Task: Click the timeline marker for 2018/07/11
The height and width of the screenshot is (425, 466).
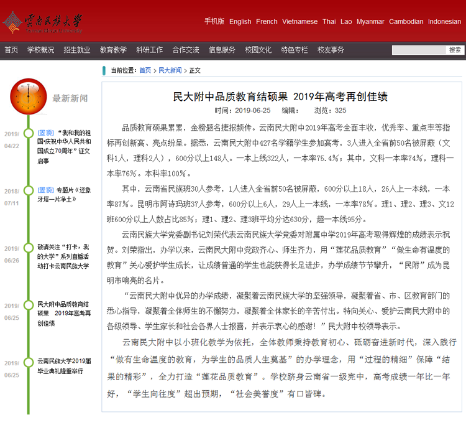Action: (29, 190)
